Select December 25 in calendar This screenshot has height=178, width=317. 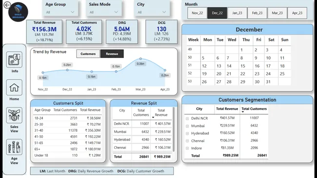point(282,74)
